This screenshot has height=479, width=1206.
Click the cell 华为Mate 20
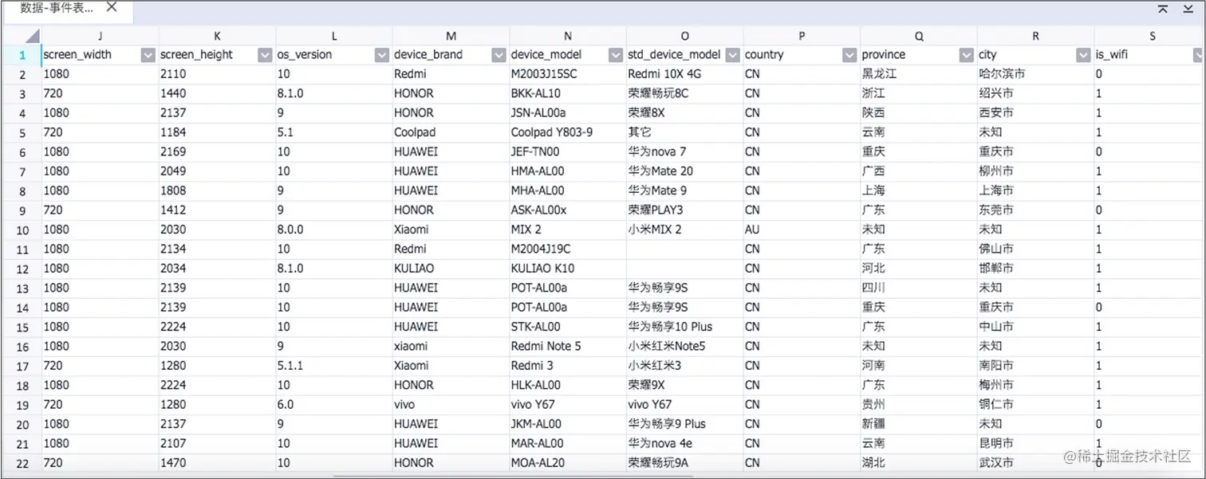tap(685, 171)
